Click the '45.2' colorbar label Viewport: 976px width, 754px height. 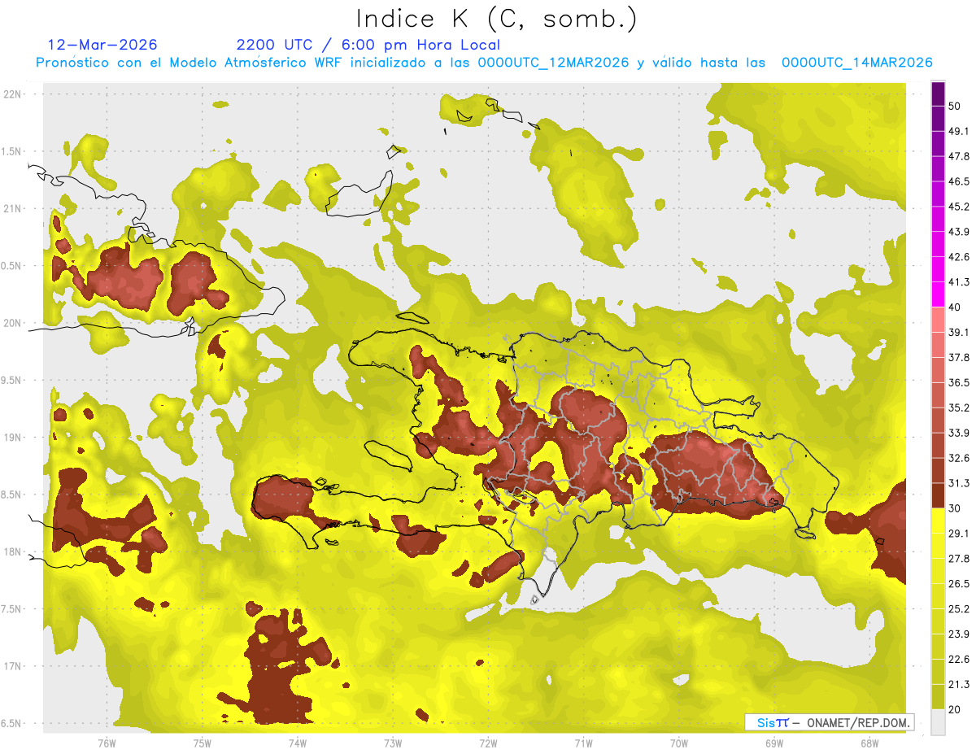[959, 207]
